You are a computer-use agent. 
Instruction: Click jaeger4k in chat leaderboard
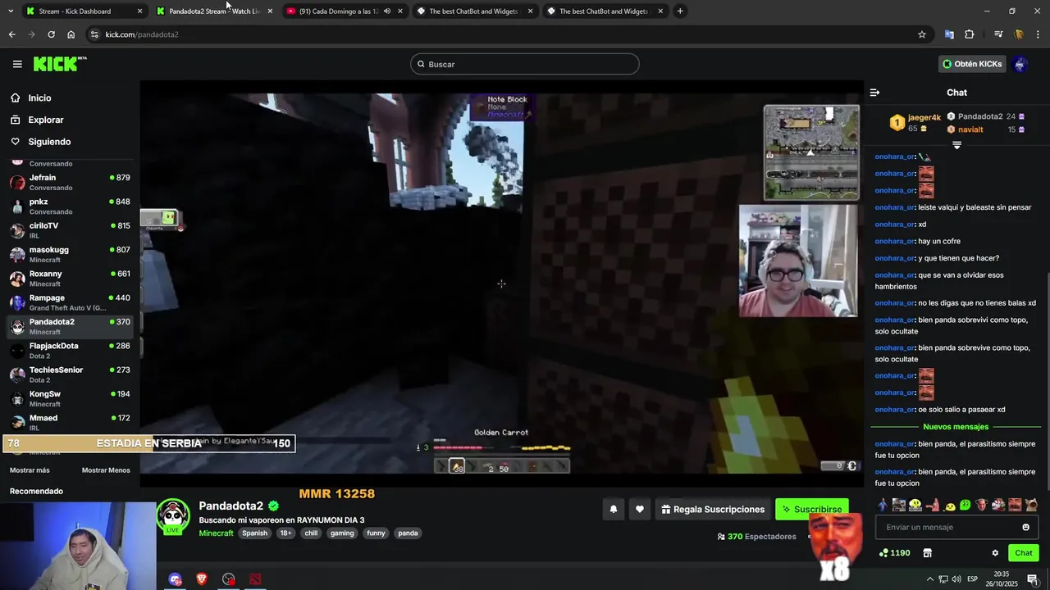(x=924, y=117)
